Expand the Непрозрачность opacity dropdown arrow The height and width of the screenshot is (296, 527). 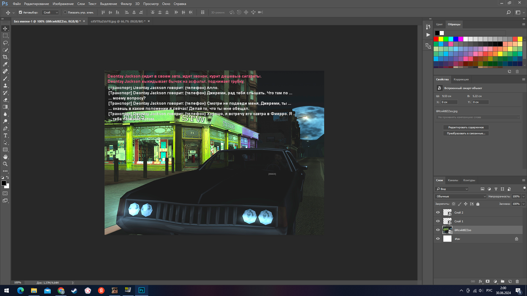click(523, 197)
